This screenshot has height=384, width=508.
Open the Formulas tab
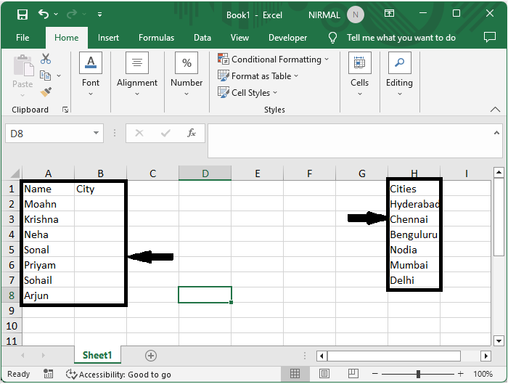coord(156,38)
